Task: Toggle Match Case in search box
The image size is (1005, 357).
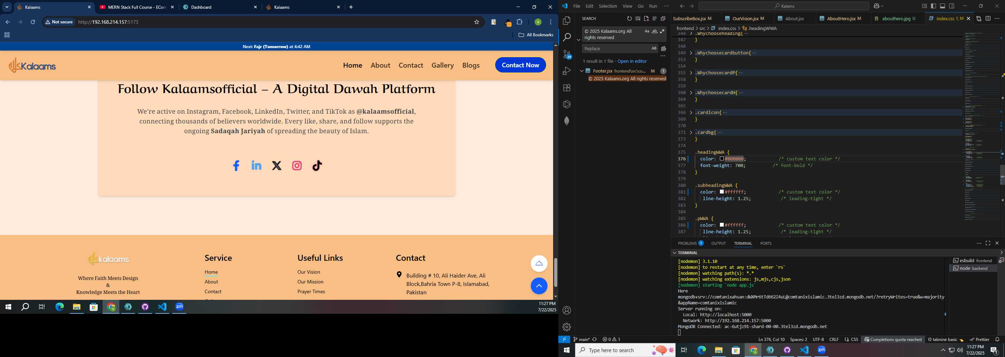Action: [x=647, y=31]
